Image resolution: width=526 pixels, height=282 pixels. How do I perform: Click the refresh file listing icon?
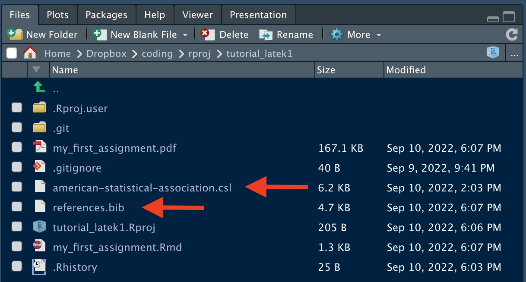[x=512, y=34]
